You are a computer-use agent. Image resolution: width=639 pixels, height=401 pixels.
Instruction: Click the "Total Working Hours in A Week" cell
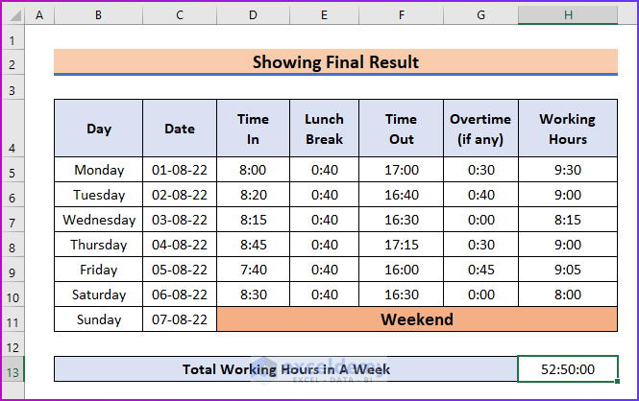tap(285, 369)
